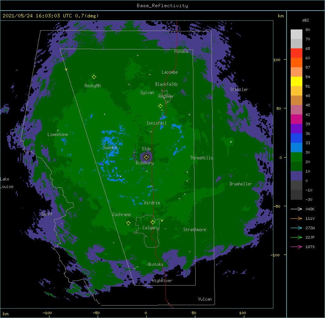Click the yellow marker inside the Calgary boundary
The width and height of the screenshot is (325, 318).
[x=153, y=222]
